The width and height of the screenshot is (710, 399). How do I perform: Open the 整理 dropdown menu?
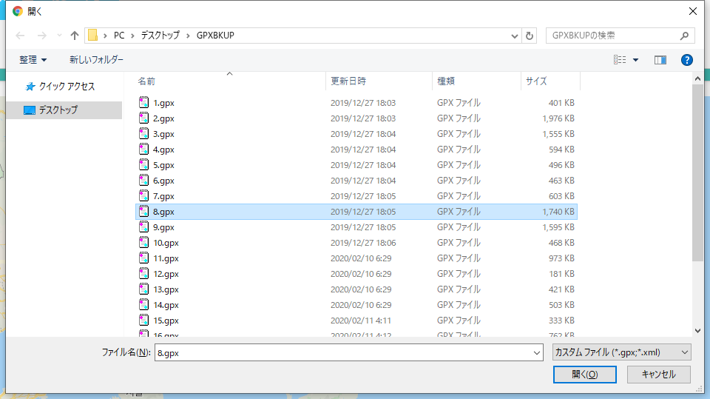(33, 60)
